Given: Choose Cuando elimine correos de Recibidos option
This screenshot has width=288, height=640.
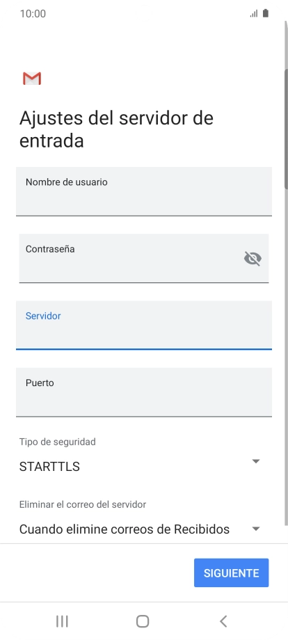Looking at the screenshot, I should point(125,529).
